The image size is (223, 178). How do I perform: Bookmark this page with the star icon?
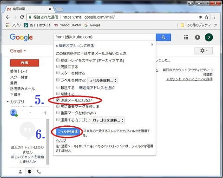coord(207,17)
